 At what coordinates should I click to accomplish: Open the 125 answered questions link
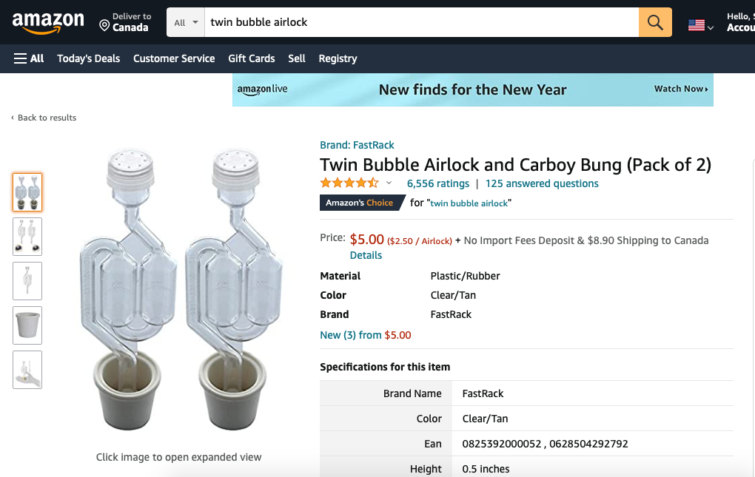click(541, 183)
